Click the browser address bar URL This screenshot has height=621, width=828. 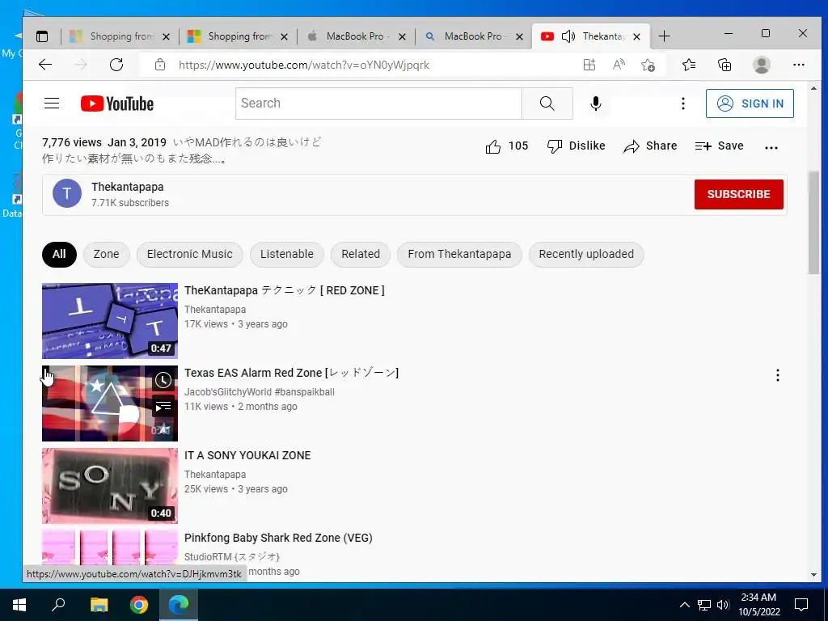click(304, 65)
